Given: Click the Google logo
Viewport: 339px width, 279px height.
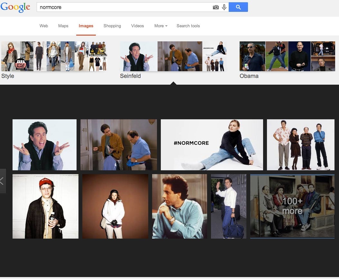Looking at the screenshot, I should point(15,7).
